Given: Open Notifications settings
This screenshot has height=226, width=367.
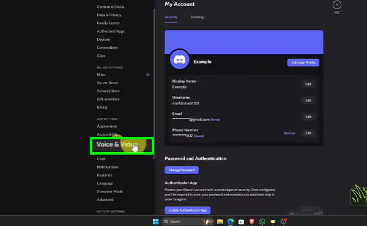Looking at the screenshot, I should [x=108, y=167].
